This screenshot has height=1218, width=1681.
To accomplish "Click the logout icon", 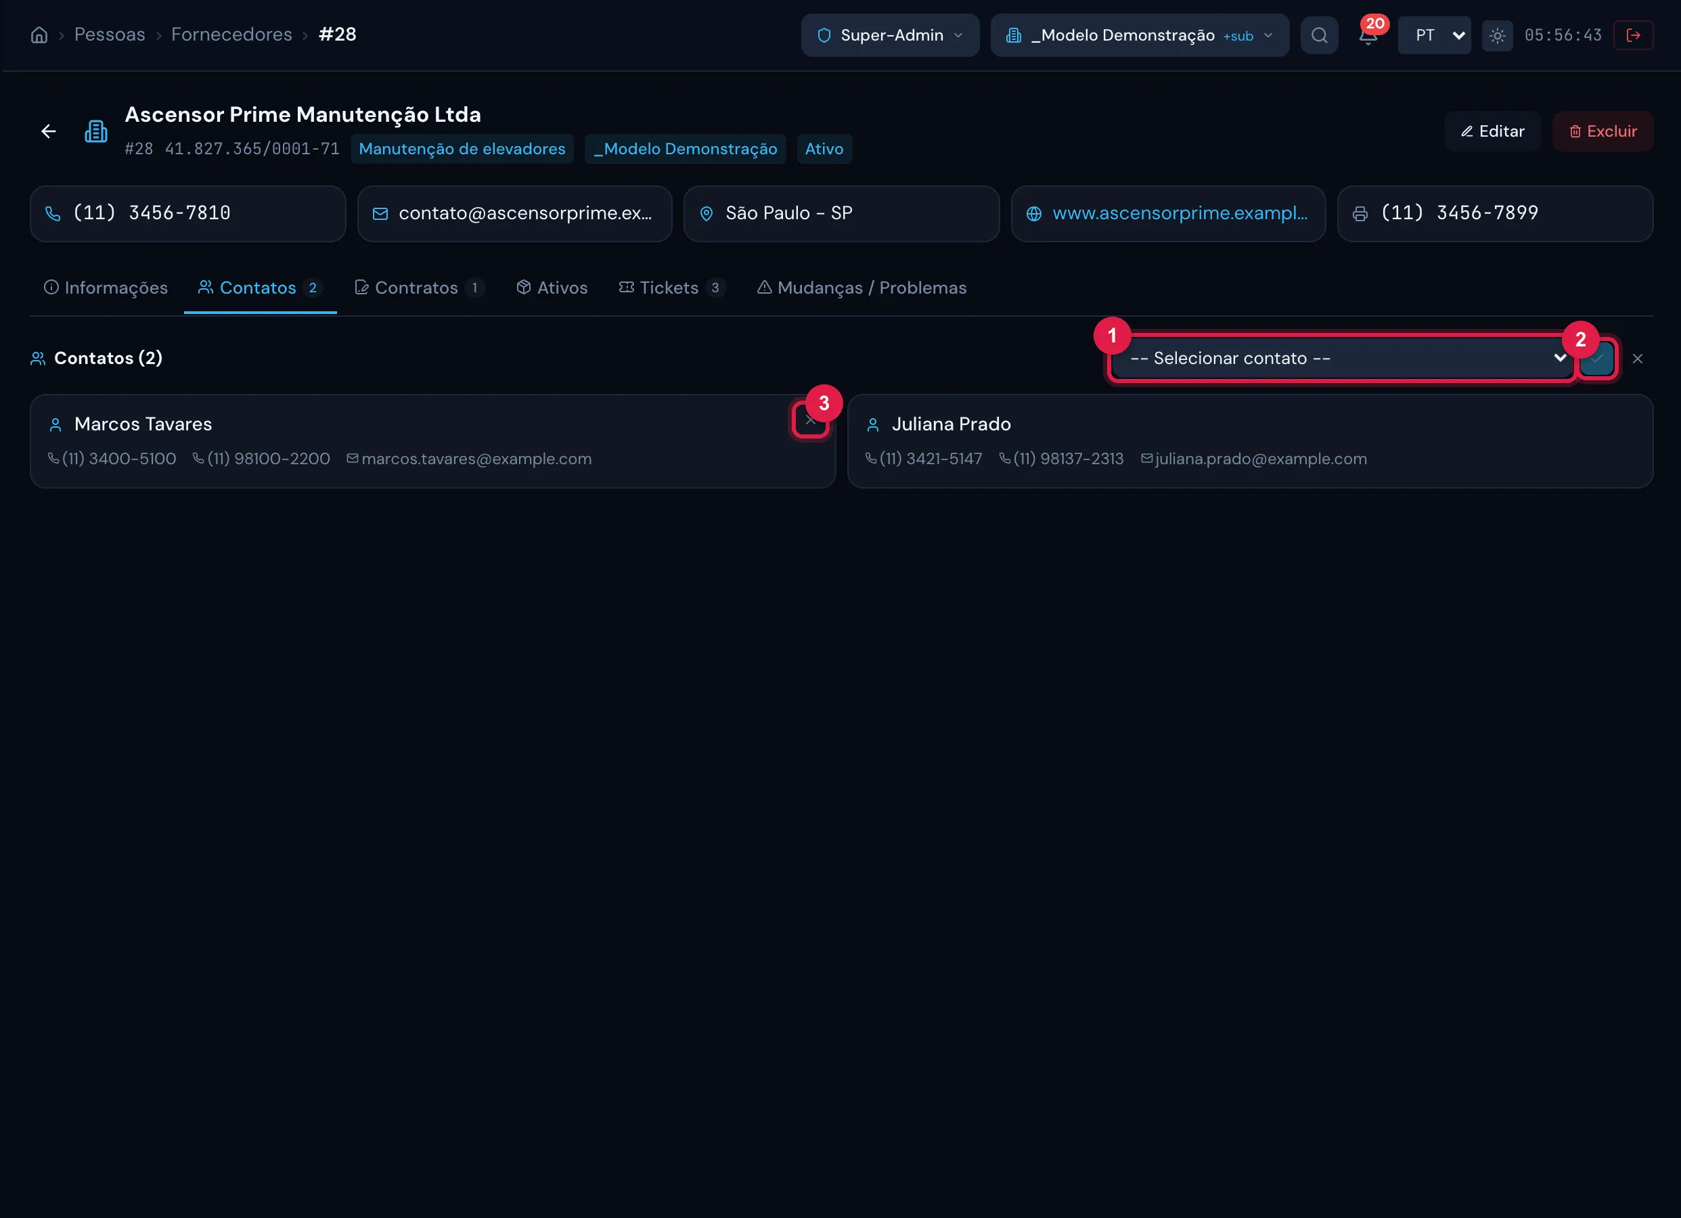I will [1634, 35].
